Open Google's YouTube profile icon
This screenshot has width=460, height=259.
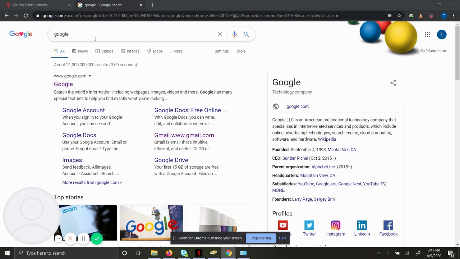tap(283, 225)
